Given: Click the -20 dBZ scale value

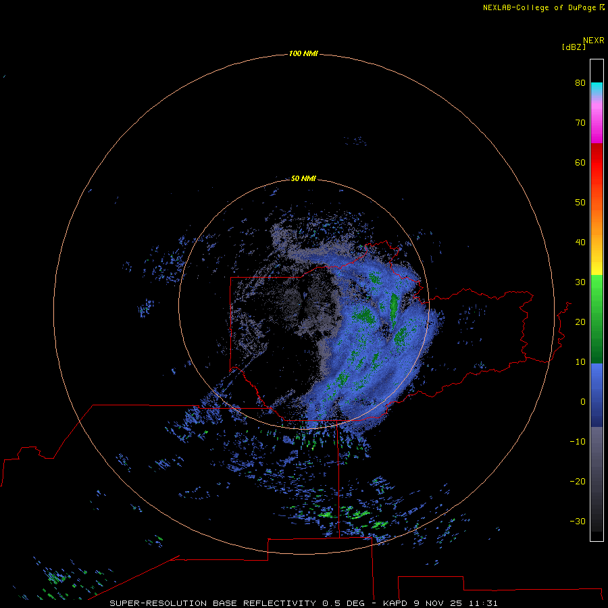Looking at the screenshot, I should 578,481.
